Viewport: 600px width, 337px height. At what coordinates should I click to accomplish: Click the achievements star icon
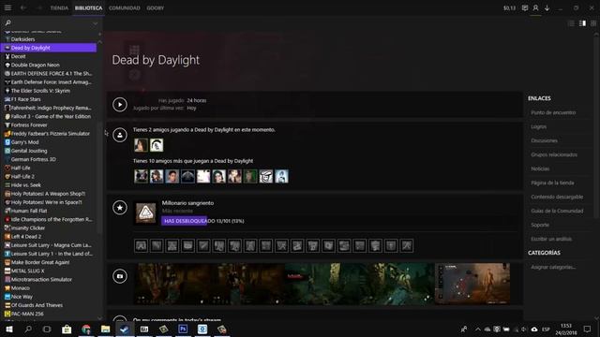click(x=120, y=208)
